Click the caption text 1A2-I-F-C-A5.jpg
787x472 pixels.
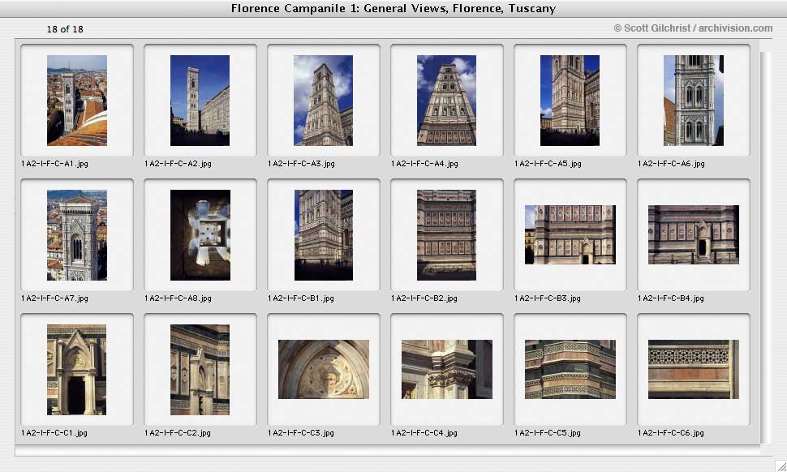click(548, 164)
